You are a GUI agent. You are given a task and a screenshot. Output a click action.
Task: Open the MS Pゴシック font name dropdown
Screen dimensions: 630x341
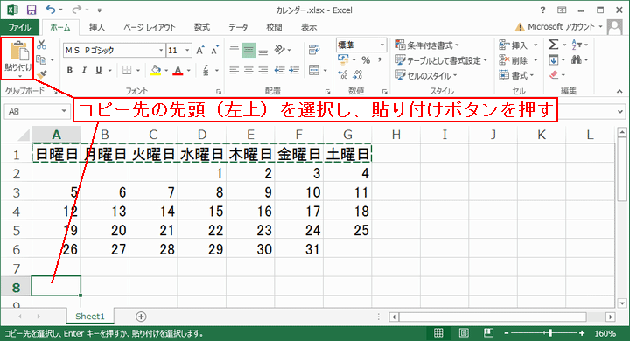pyautogui.click(x=161, y=50)
